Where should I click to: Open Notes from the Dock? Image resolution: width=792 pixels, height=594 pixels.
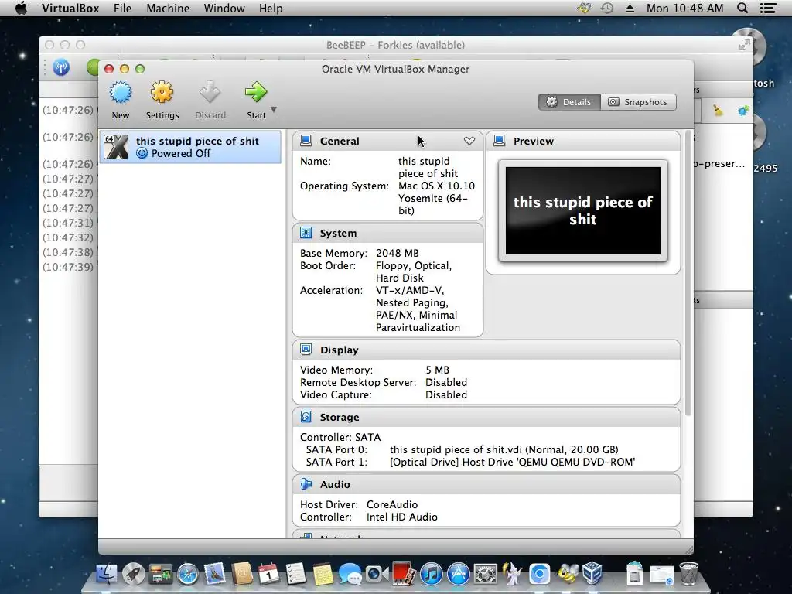coord(323,575)
